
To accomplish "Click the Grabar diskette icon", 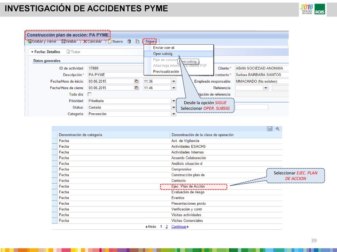I will point(63,42).
